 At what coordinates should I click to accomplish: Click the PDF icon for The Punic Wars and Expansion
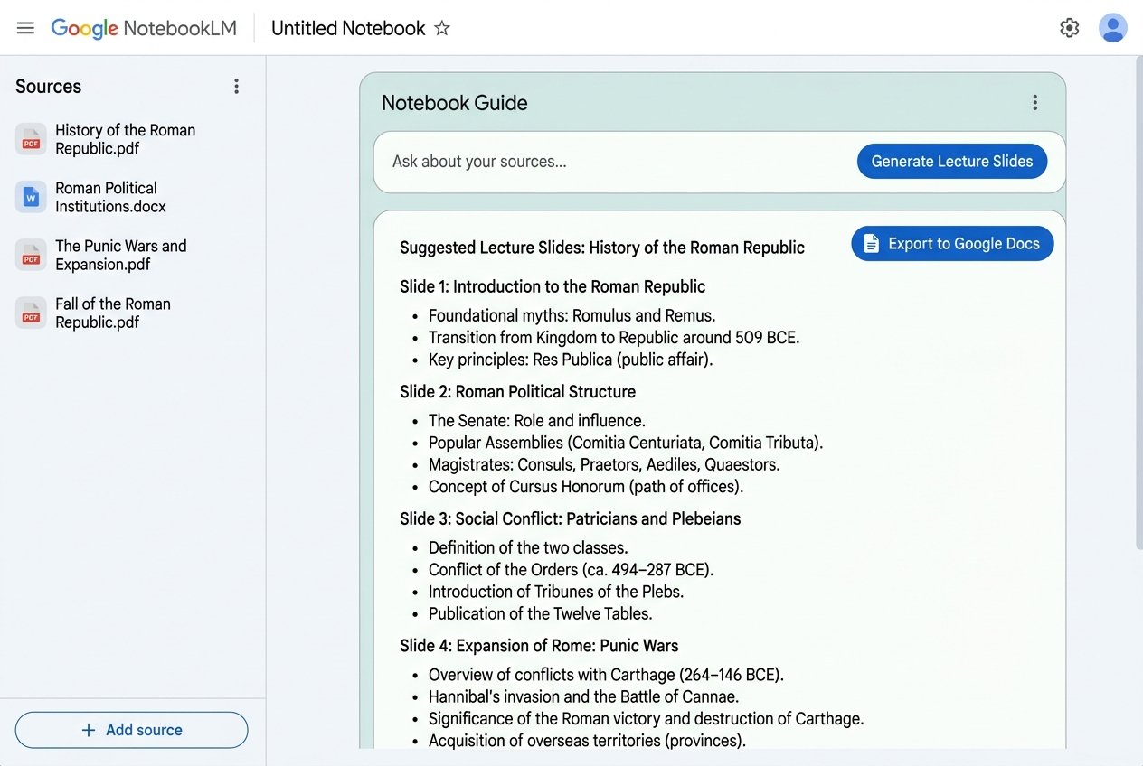[x=31, y=255]
